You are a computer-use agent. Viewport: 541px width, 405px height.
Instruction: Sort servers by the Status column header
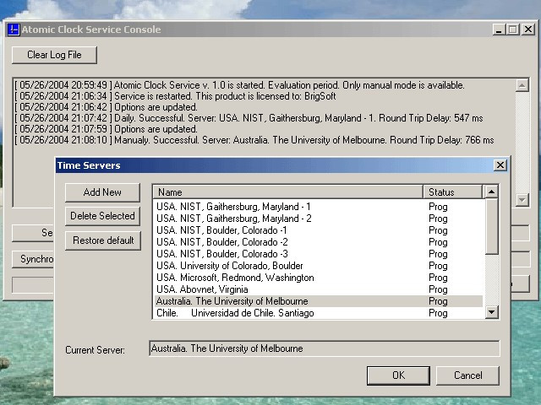click(453, 192)
